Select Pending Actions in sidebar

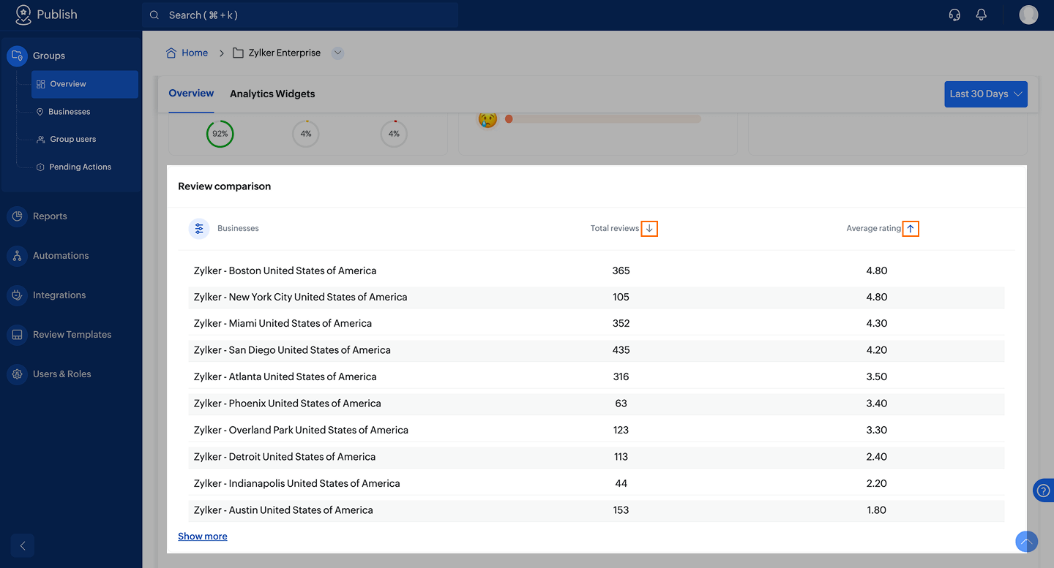tap(80, 167)
